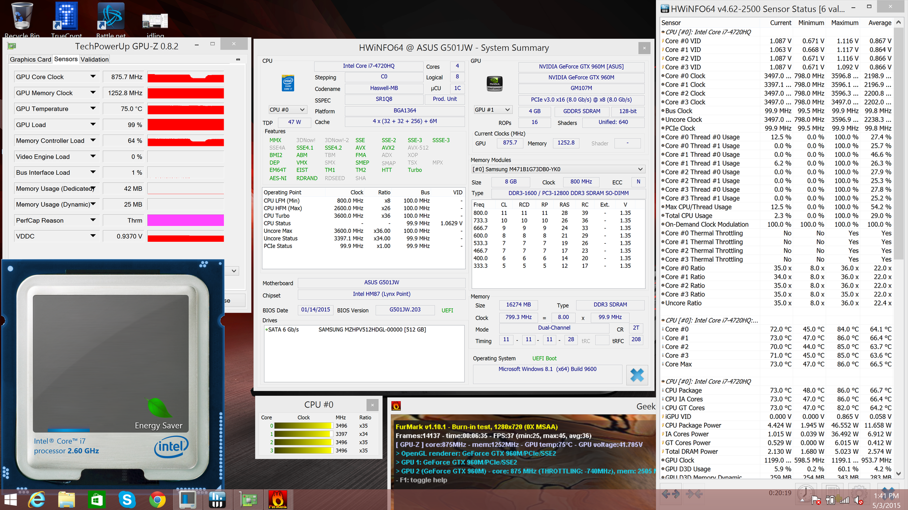
Task: Click the GPU-Z menu icon right of the tabs
Action: tap(238, 59)
